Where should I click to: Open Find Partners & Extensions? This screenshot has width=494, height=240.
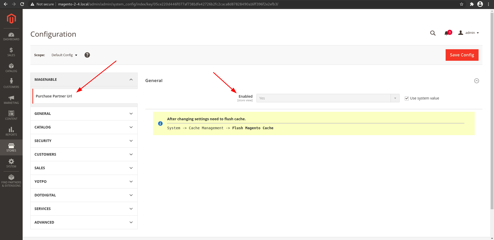11,181
